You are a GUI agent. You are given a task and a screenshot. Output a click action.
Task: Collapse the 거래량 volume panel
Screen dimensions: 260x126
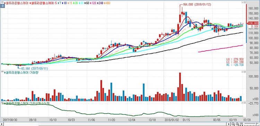click(242, 72)
